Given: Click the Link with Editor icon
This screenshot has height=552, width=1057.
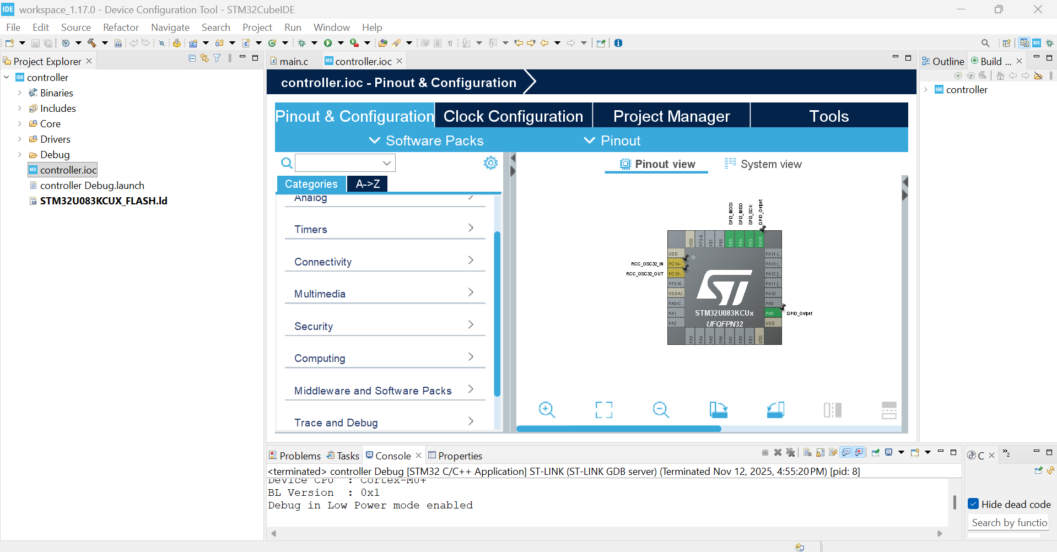Looking at the screenshot, I should tap(204, 58).
